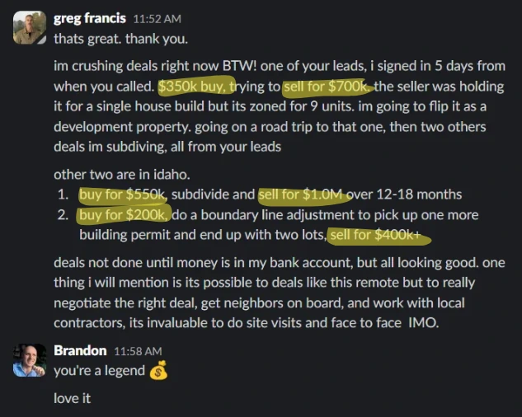Click the highlighted "buy for $200k" text

[123, 215]
